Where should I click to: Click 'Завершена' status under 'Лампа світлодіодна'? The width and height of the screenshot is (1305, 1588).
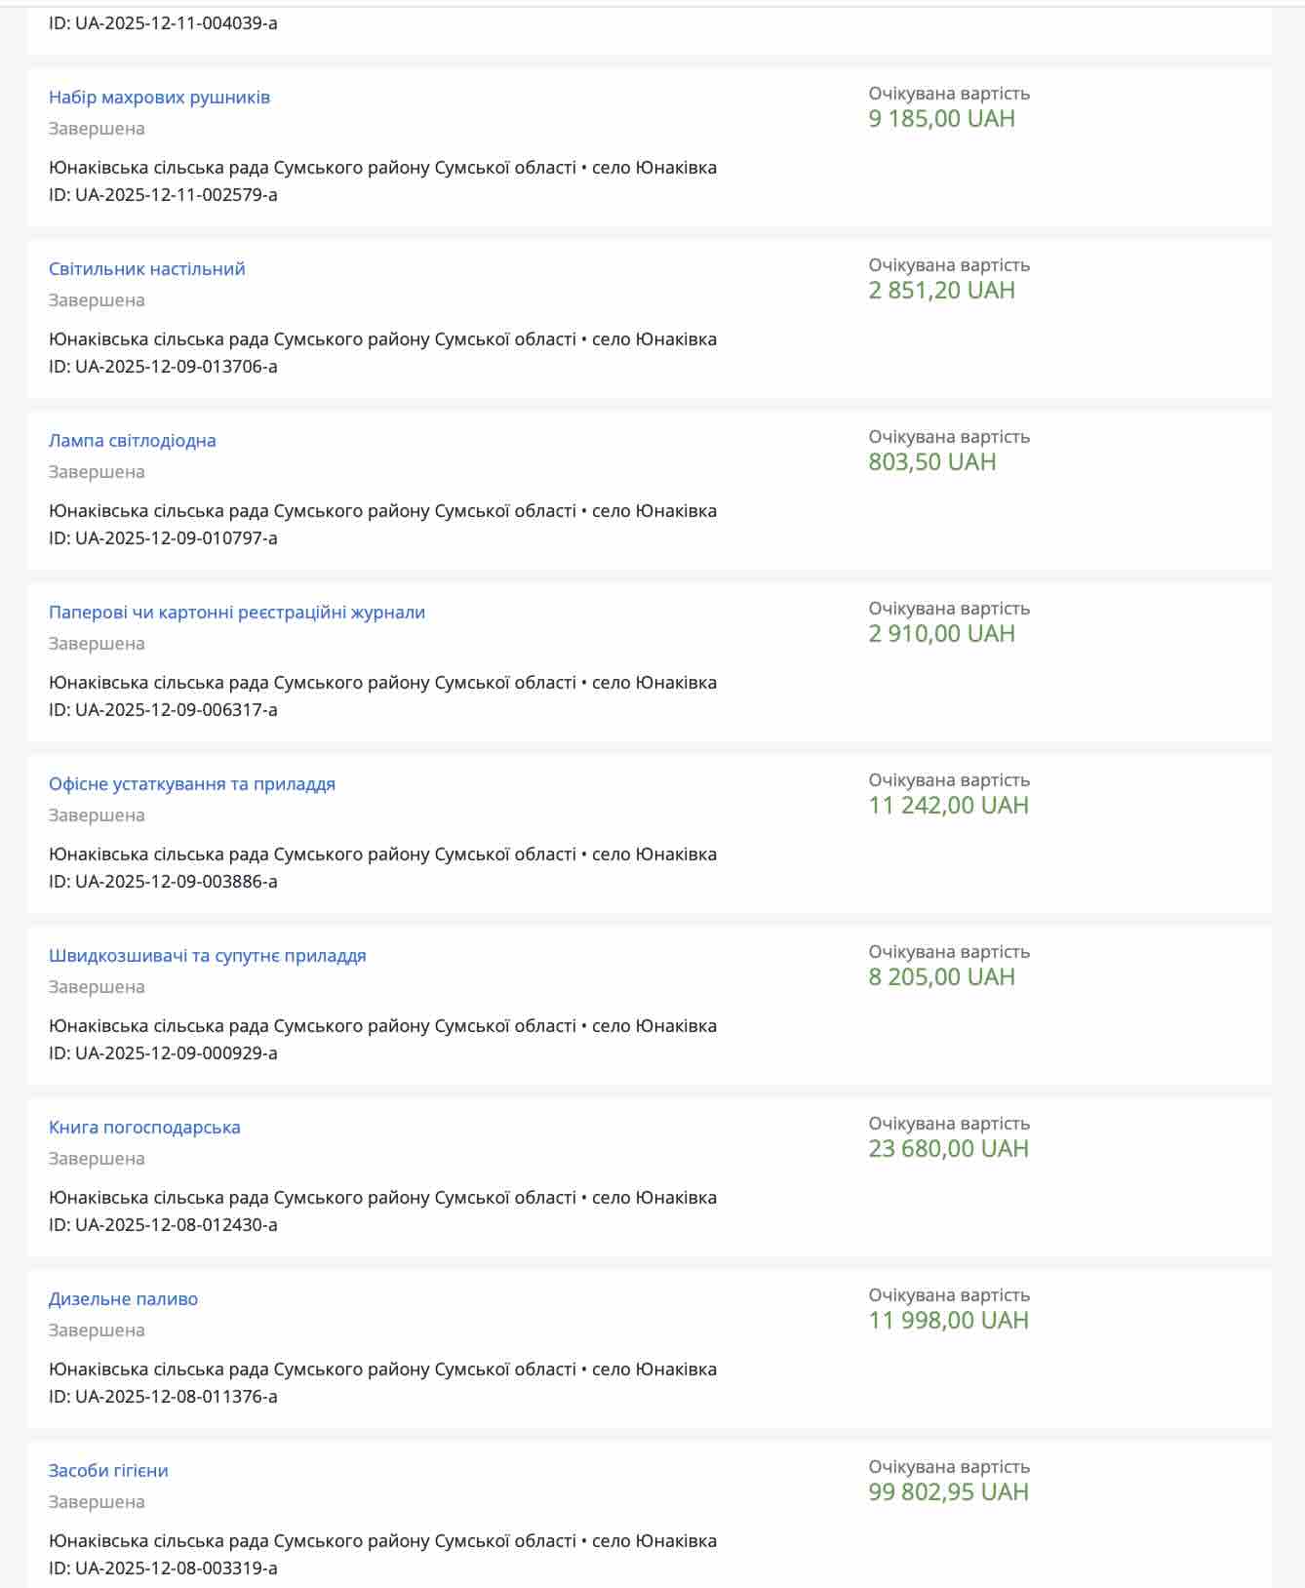click(x=97, y=472)
